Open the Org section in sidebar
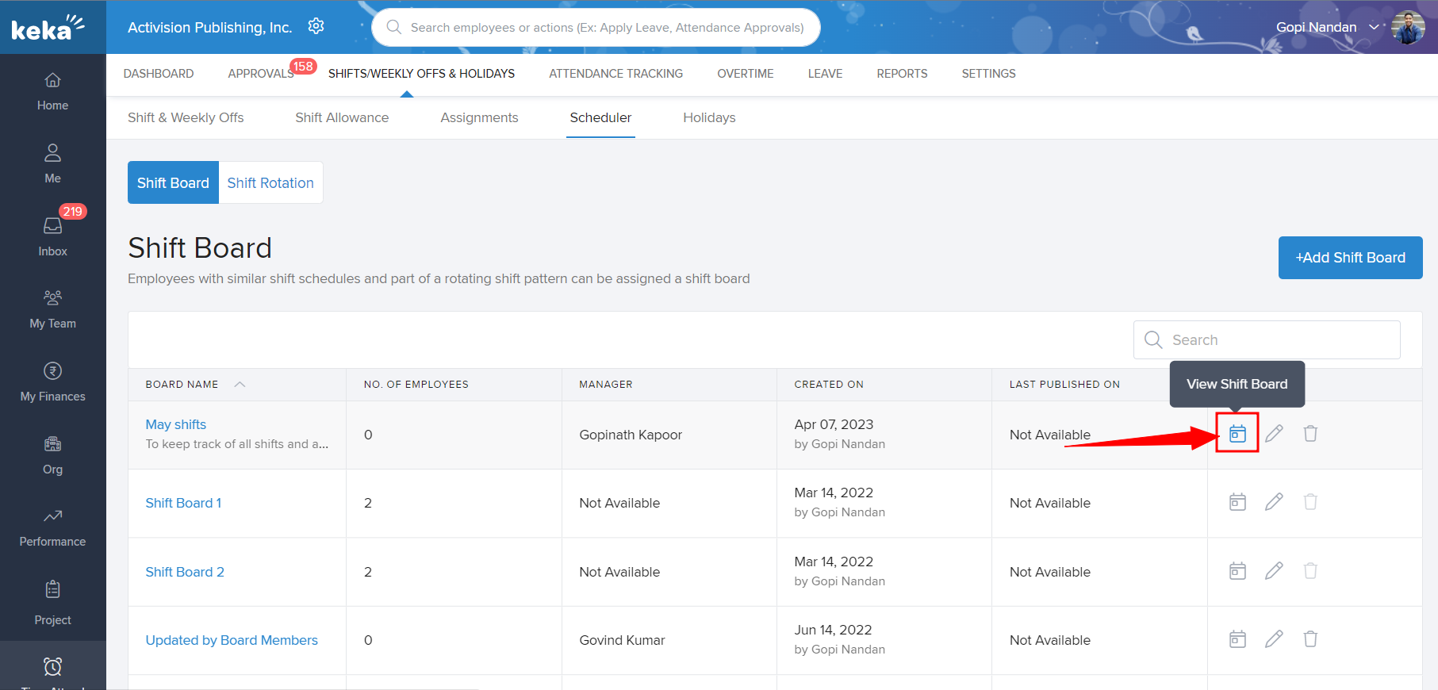Screen dimensions: 1438x690 52,454
